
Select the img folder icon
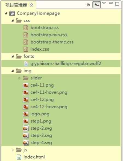pyautogui.click(x=19, y=71)
